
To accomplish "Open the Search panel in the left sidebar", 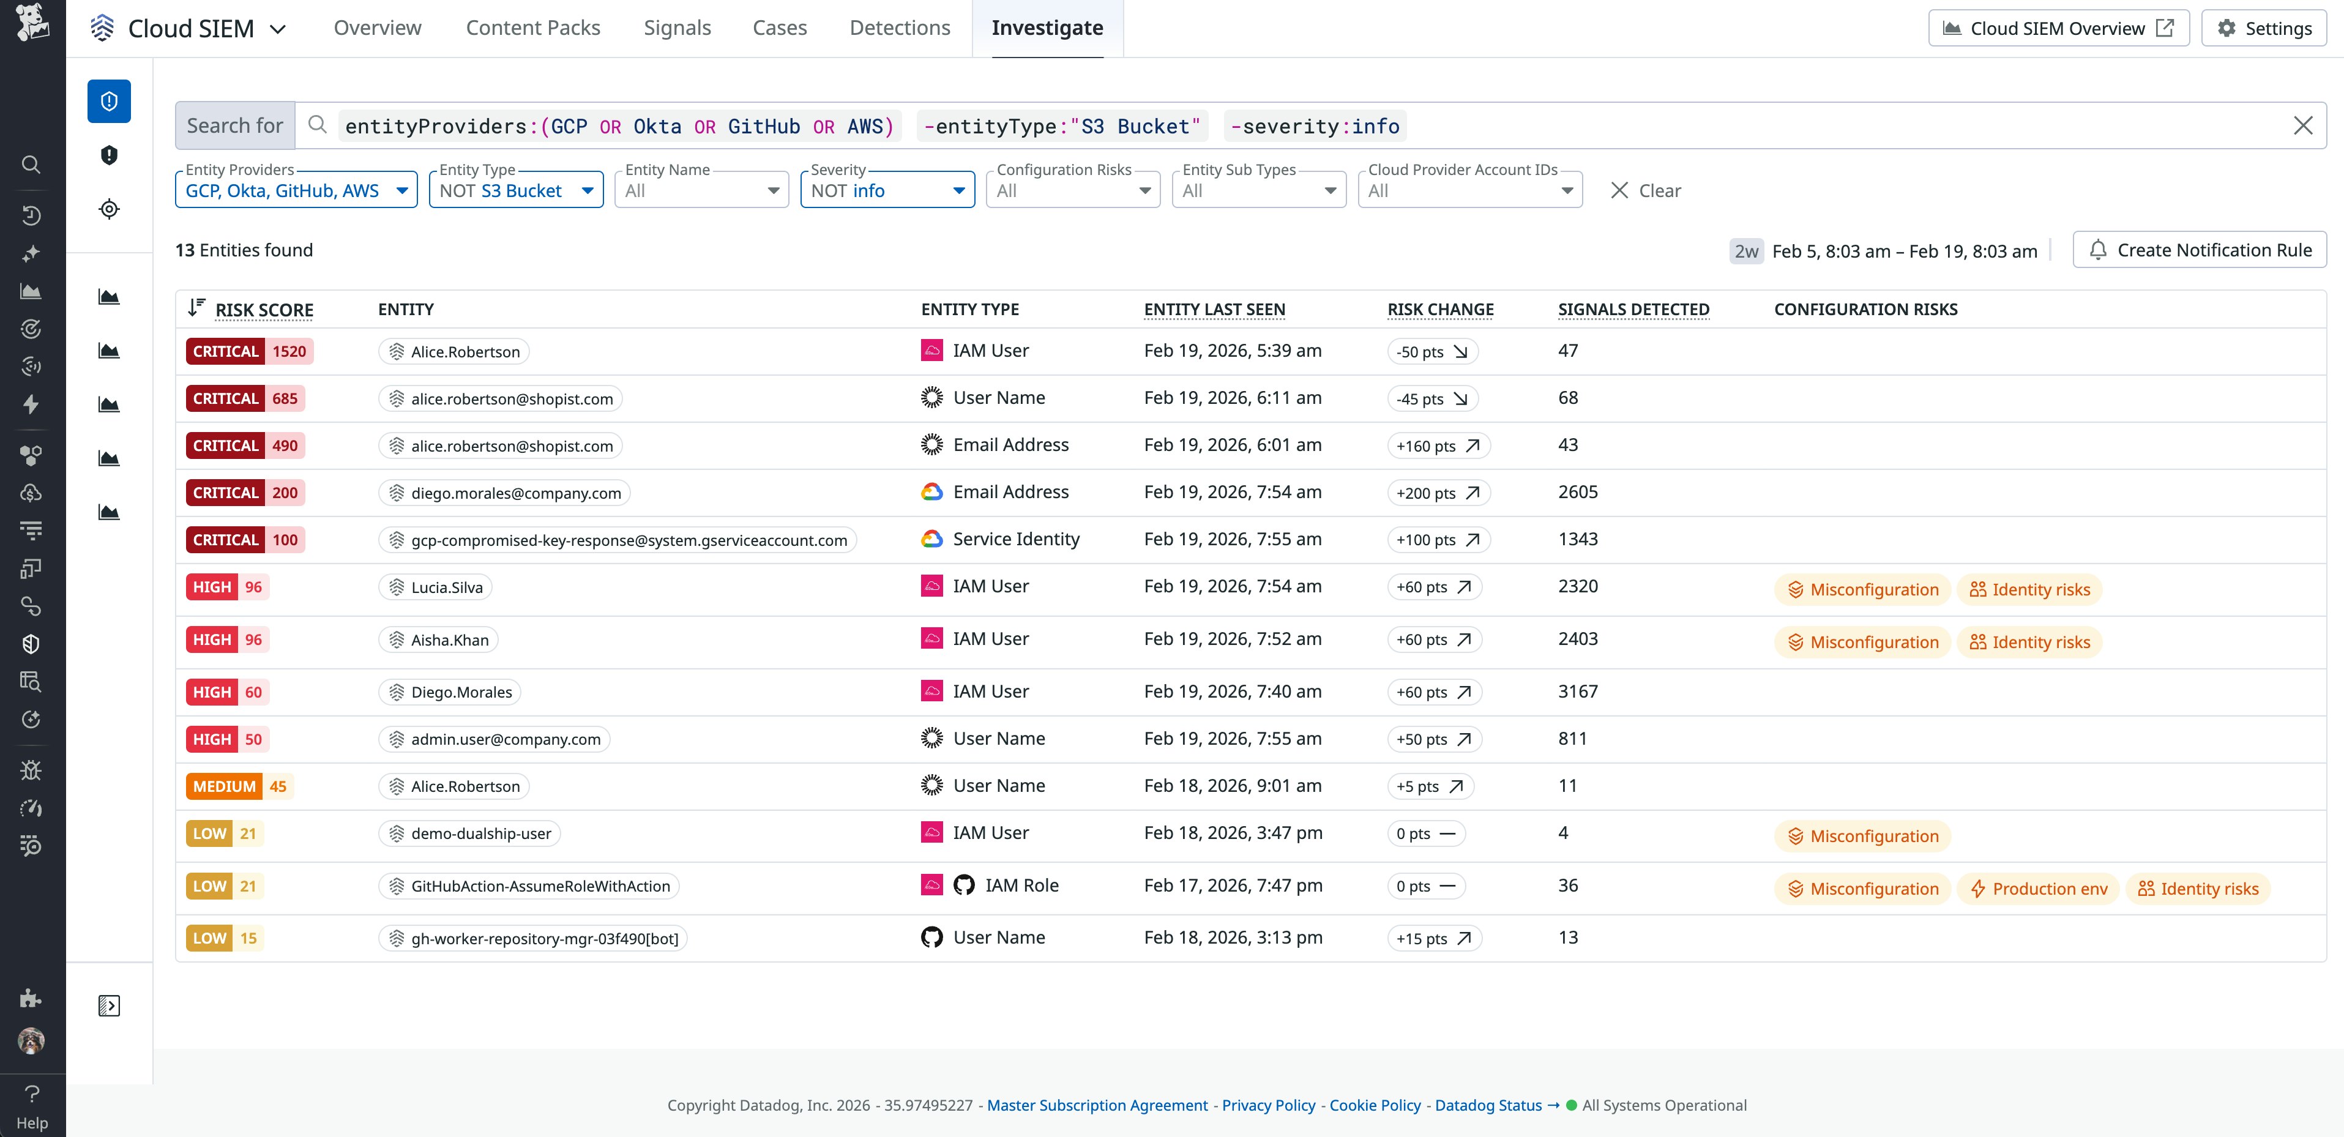I will tap(31, 165).
